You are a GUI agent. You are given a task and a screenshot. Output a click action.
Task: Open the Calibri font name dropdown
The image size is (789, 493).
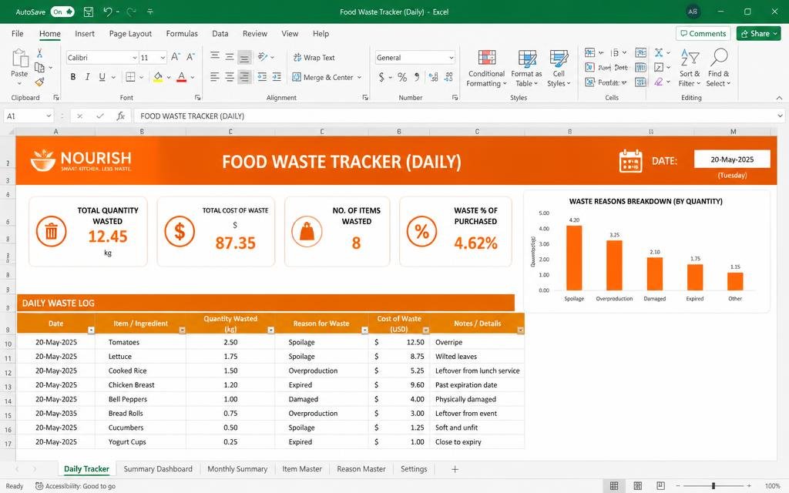tap(134, 57)
